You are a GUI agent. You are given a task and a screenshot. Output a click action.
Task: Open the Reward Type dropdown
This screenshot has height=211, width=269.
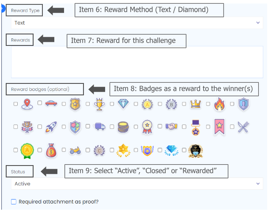point(137,23)
